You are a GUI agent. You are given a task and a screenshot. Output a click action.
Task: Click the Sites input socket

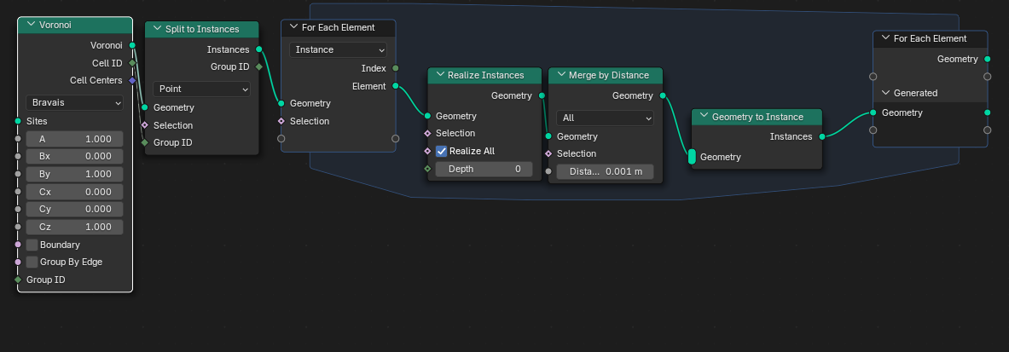coord(18,121)
